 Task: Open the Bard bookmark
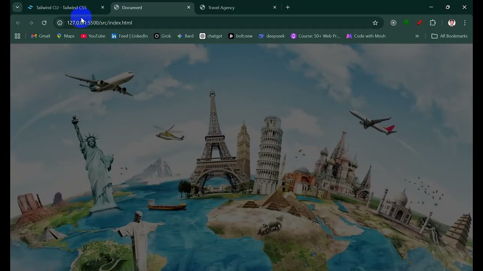185,36
